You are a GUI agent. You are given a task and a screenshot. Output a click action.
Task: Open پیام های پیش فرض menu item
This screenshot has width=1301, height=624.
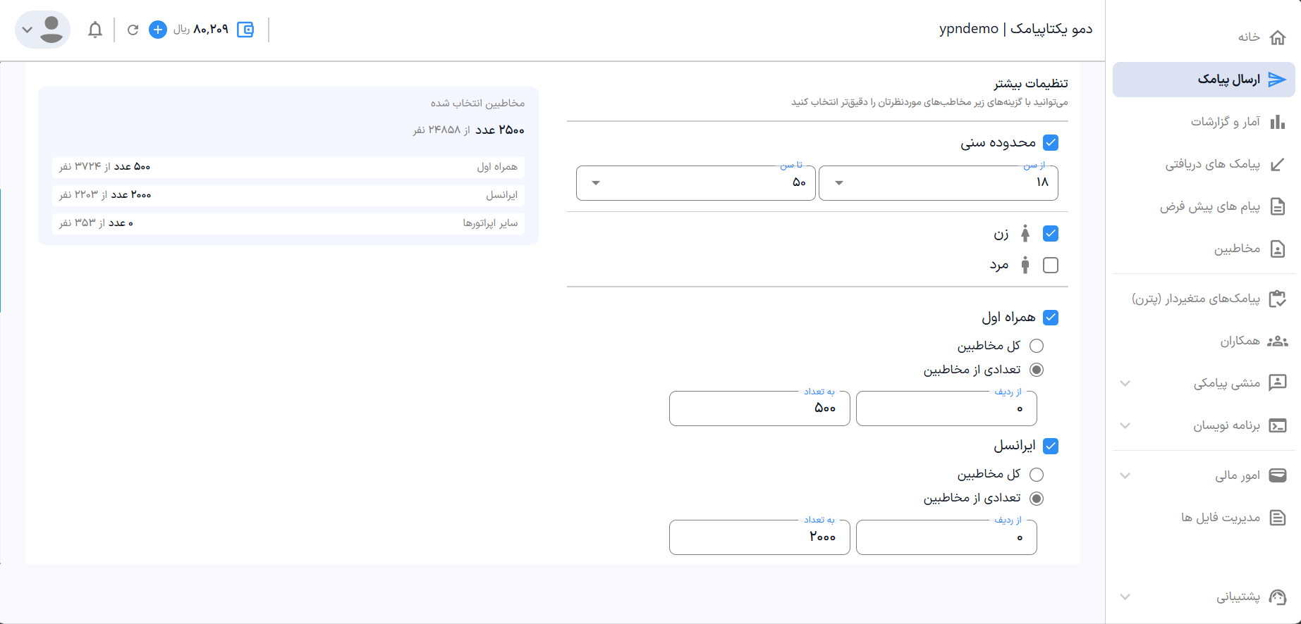(1210, 206)
